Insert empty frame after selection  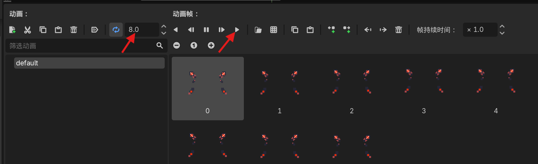pyautogui.click(x=347, y=30)
